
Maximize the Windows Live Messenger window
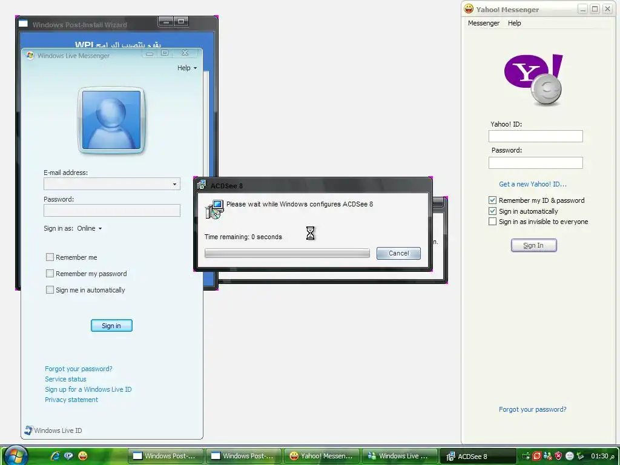[x=165, y=53]
